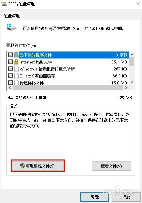Click the file list's scroll down arrow
Viewport: 142px width, 203px height.
click(x=132, y=82)
